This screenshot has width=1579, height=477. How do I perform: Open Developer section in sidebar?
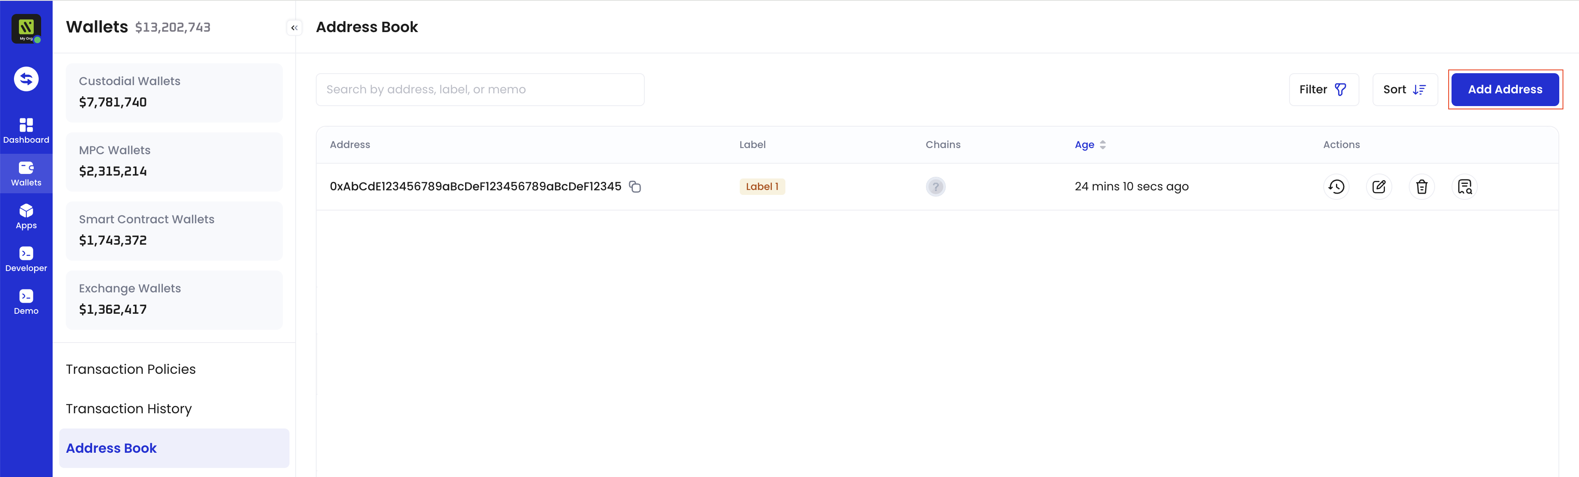pyautogui.click(x=26, y=259)
